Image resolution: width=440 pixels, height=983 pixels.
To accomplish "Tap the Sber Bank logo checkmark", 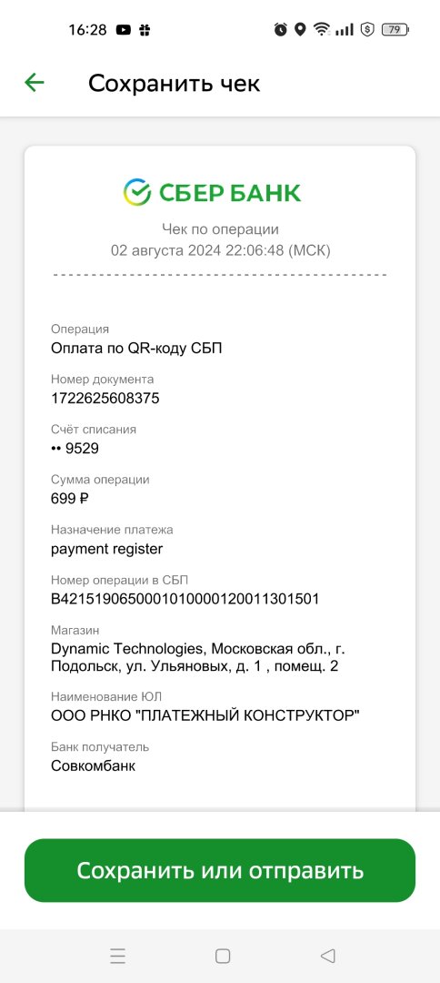I will tap(137, 192).
